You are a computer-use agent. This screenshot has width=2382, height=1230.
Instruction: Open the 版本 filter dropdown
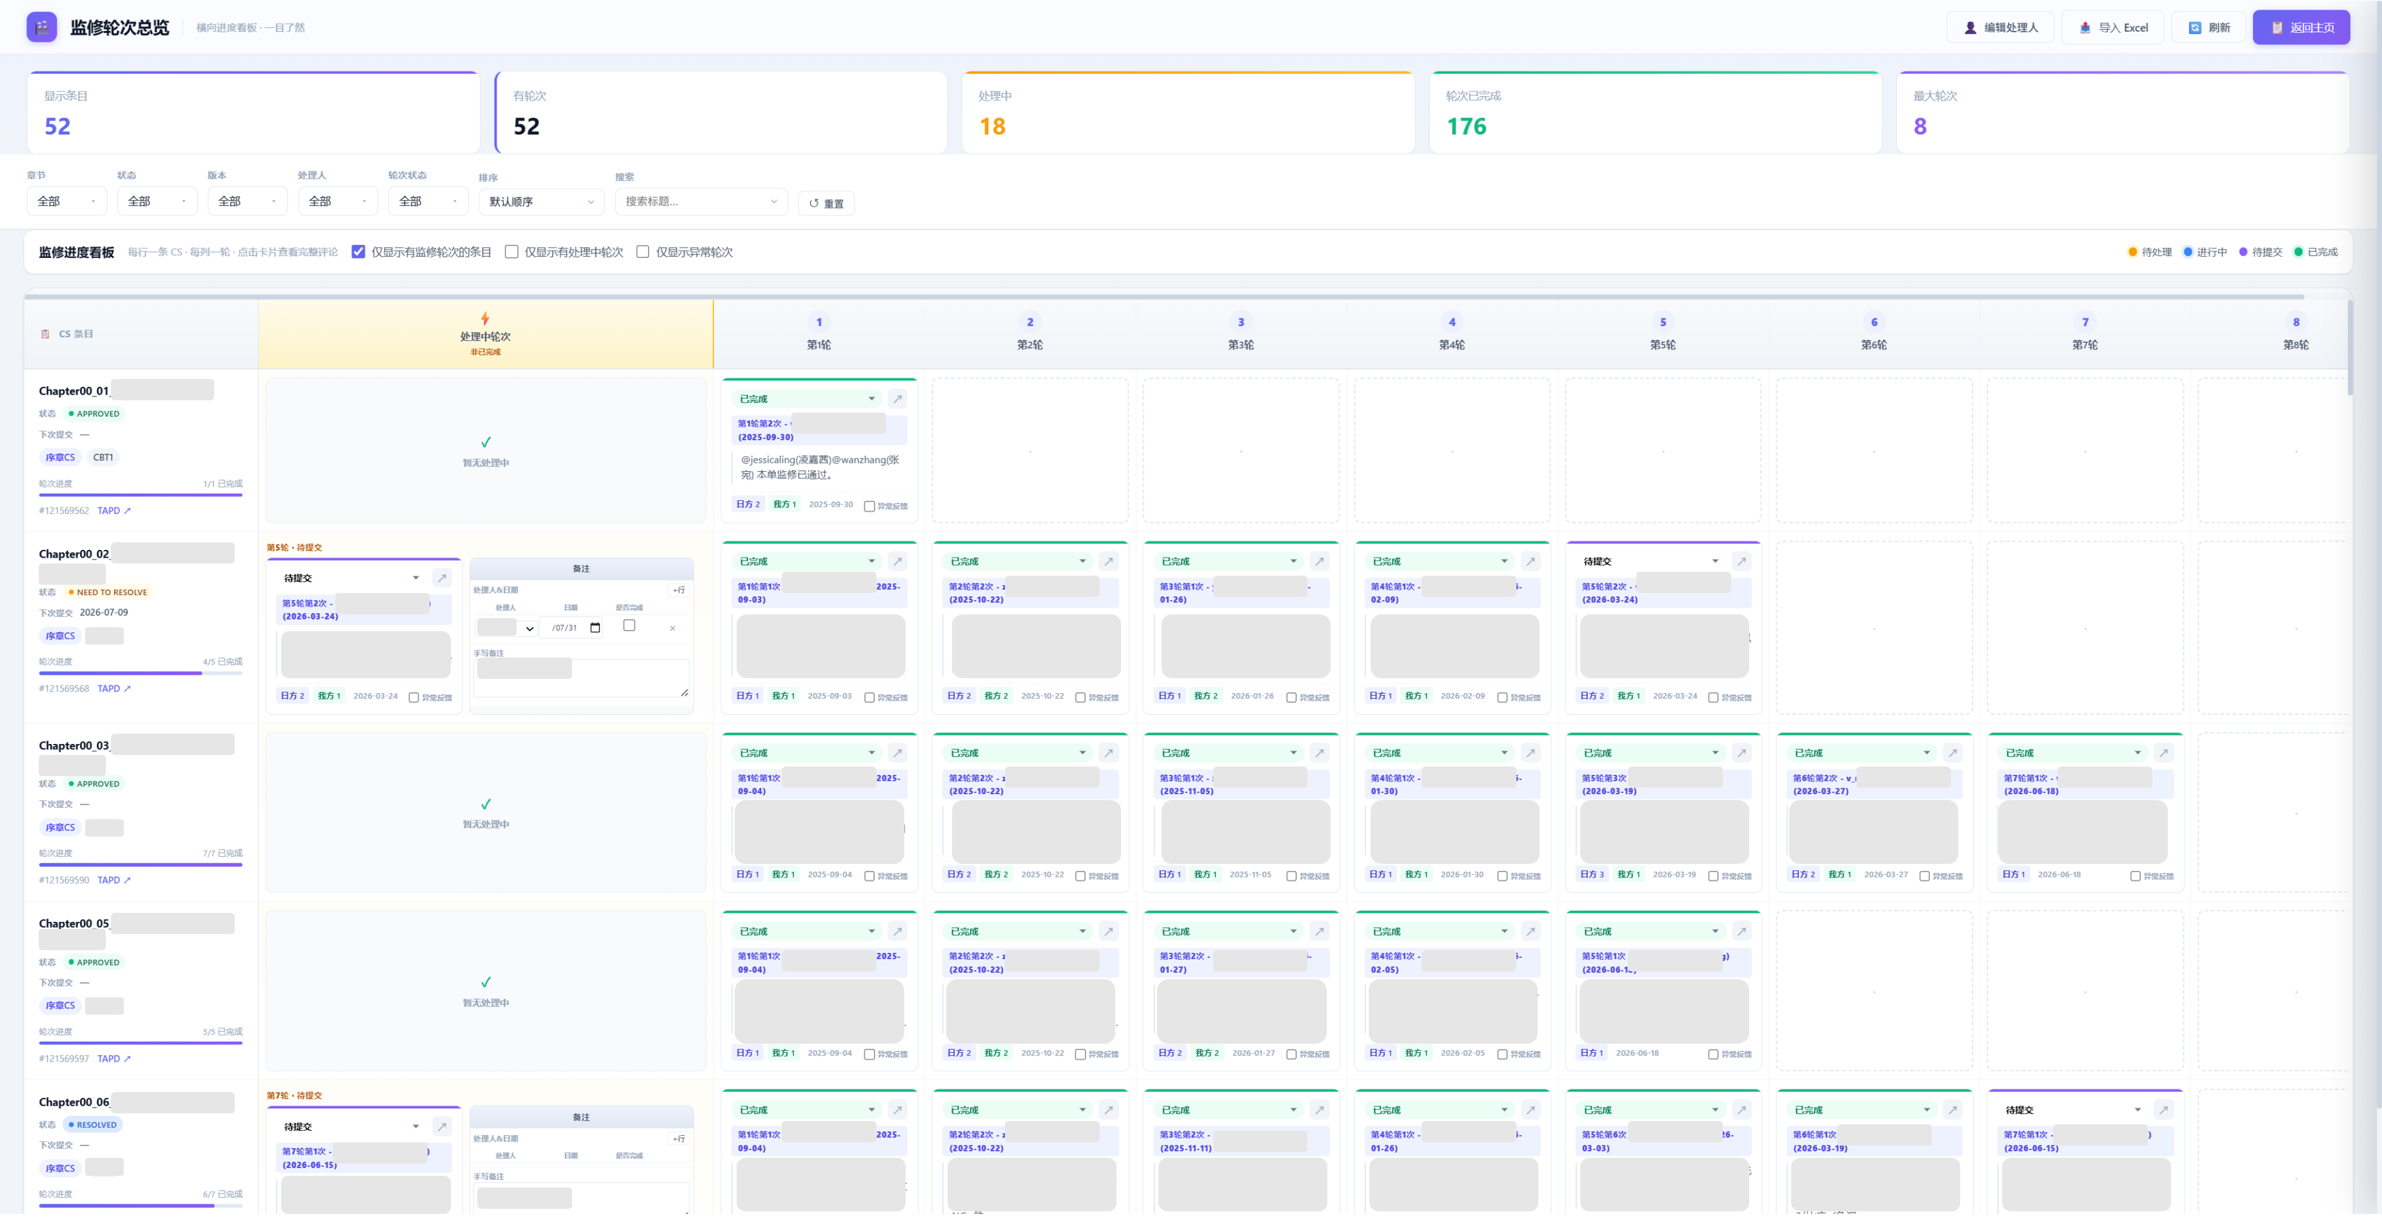tap(247, 200)
